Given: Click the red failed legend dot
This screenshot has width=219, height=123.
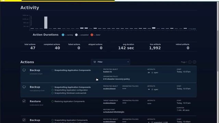Looking at the screenshot, I should pyautogui.click(x=92, y=35).
